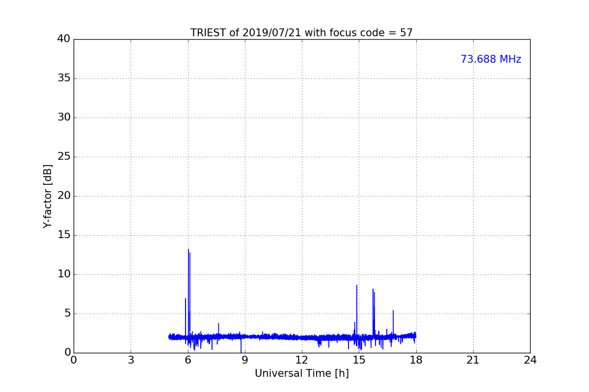
Task: Click the y-axis tick label 20
Action: tap(64, 196)
